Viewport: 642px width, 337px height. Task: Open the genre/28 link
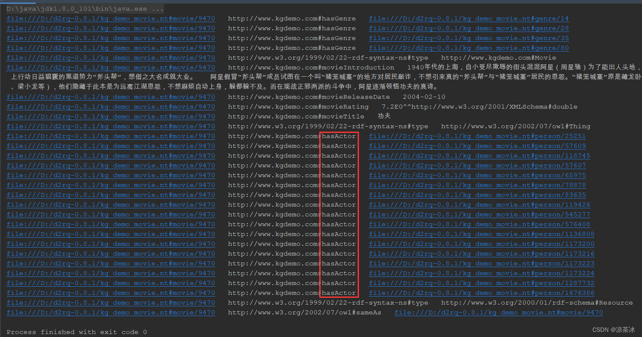click(x=468, y=28)
